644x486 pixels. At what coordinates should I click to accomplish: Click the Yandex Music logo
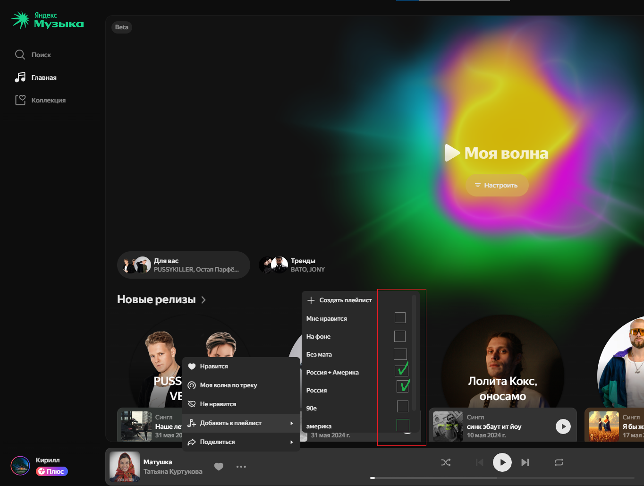47,20
